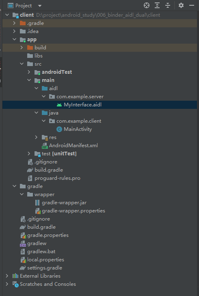Image resolution: width=199 pixels, height=296 pixels.
Task: Click the Android icon beside MyInterface.aidl
Action: coord(59,105)
